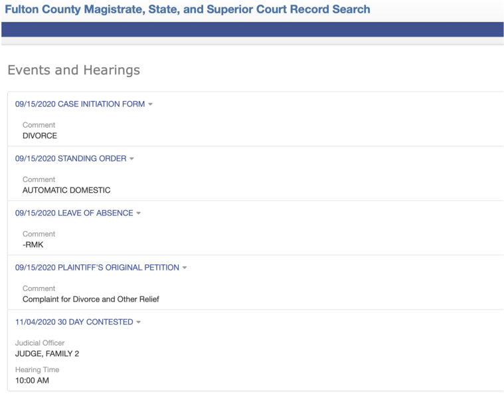Click the Comment label above DIVORCE
The height and width of the screenshot is (408, 504).
pos(39,125)
